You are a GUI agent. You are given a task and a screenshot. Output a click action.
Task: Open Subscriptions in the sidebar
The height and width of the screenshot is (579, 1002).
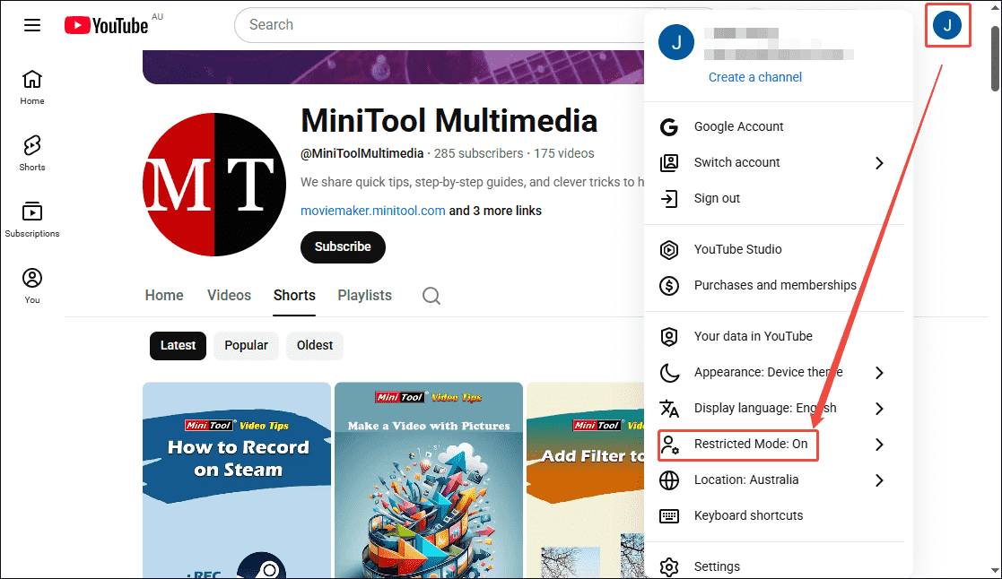coord(32,220)
